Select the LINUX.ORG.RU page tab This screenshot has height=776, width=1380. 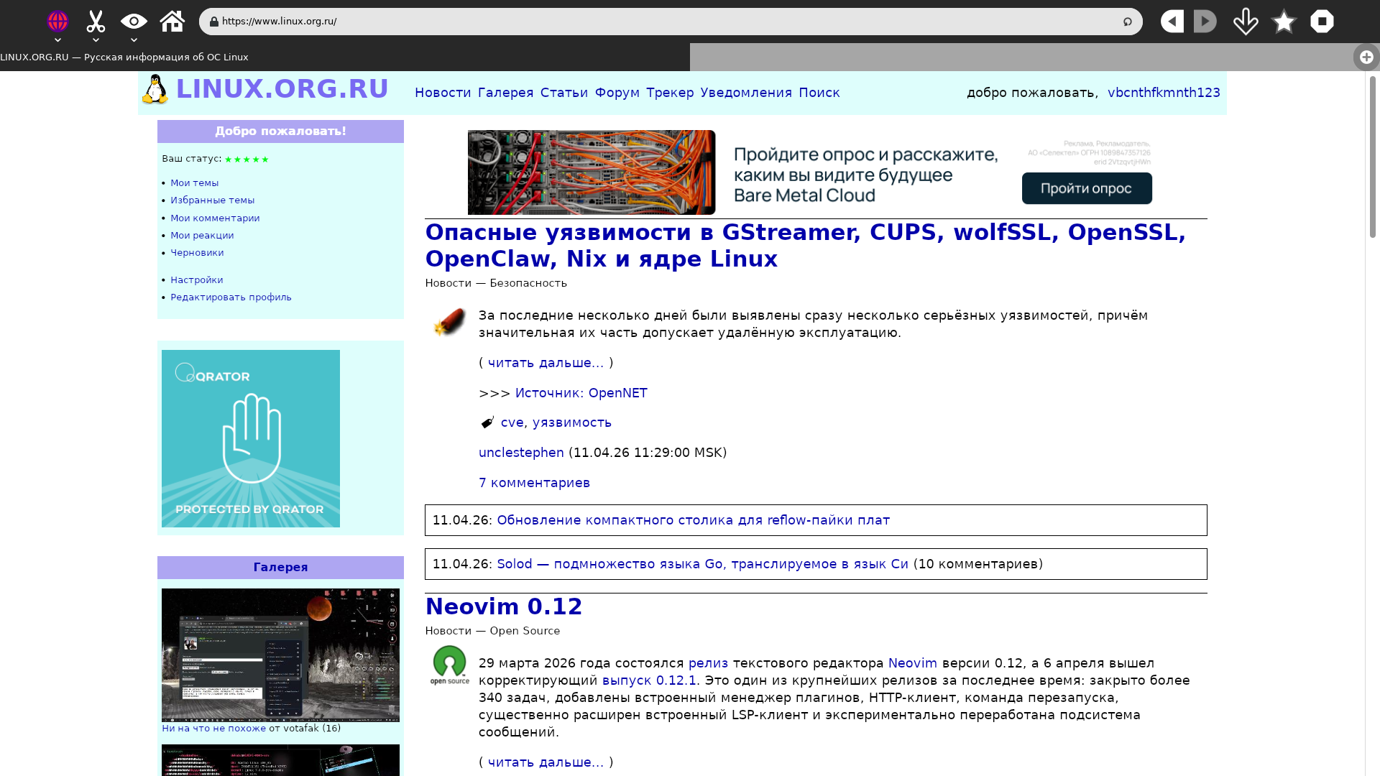point(124,57)
